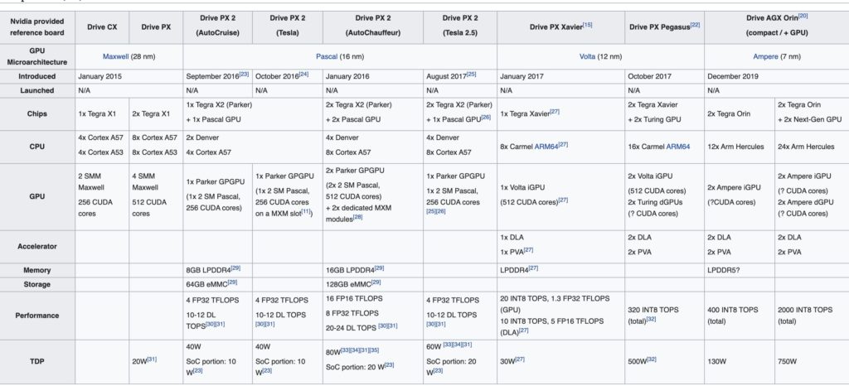
Task: Click citation 25 after August 2017
Action: (471, 73)
